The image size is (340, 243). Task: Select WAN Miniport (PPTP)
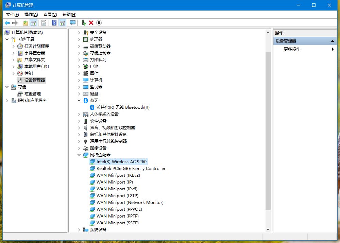point(118,216)
